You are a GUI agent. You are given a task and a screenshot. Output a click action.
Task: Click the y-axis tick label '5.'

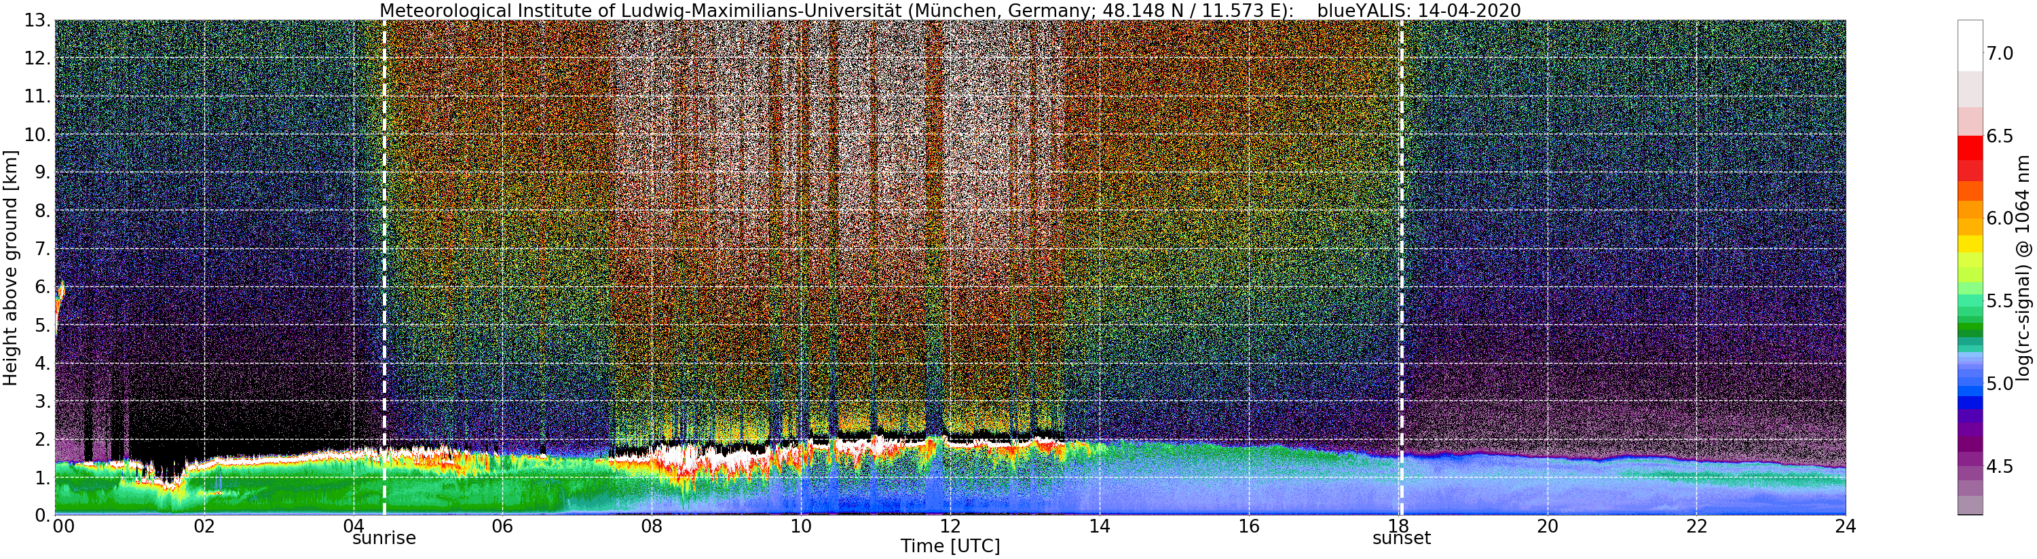(x=42, y=325)
